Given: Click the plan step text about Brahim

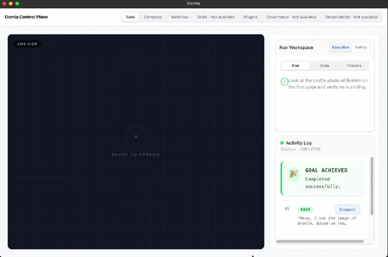Looking at the screenshot, I should click(328, 84).
